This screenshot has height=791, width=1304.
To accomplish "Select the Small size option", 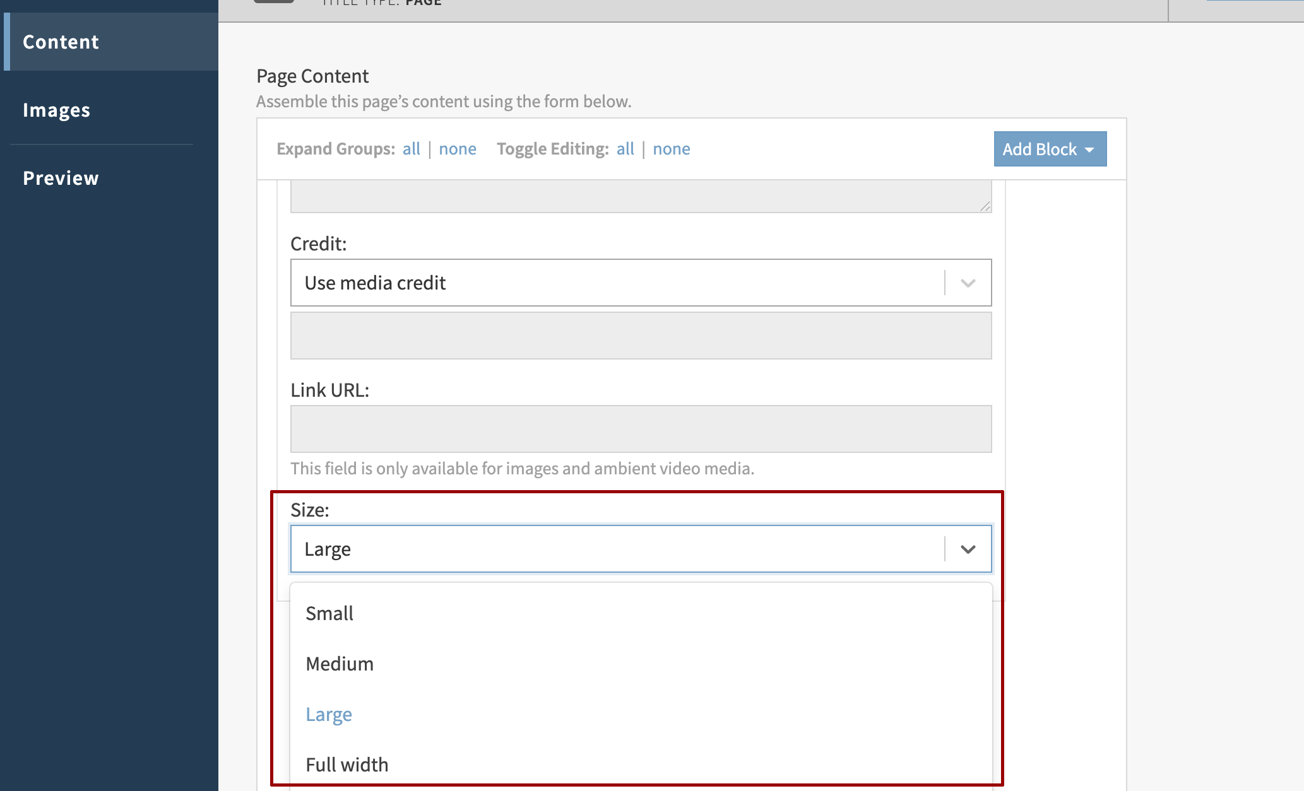I will click(x=329, y=614).
